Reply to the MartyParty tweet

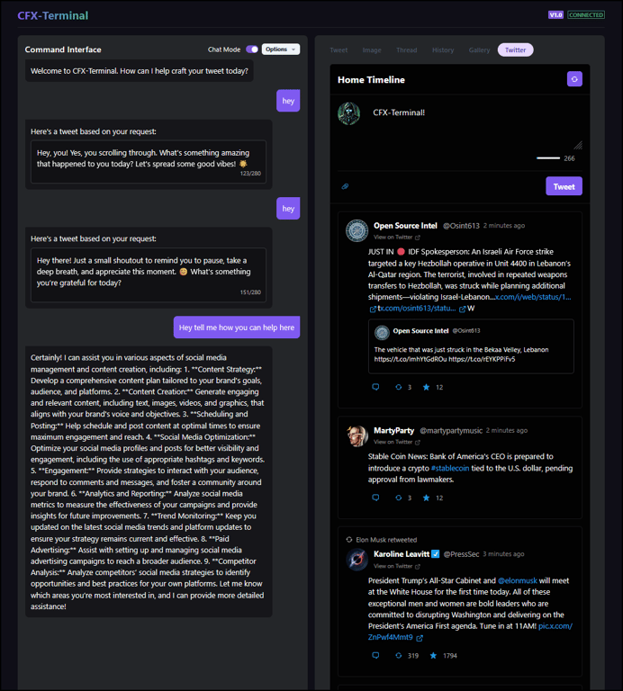[375, 498]
